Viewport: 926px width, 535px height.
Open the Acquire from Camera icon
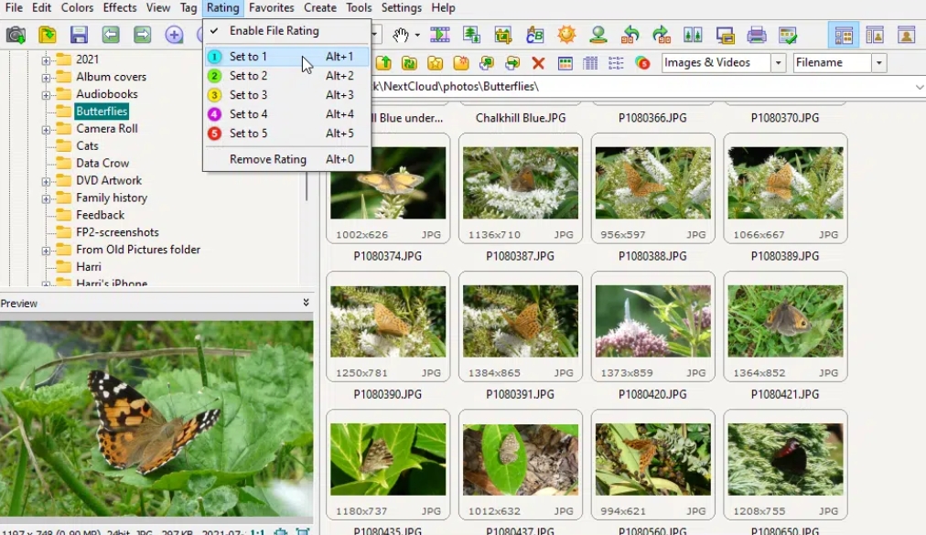599,36
